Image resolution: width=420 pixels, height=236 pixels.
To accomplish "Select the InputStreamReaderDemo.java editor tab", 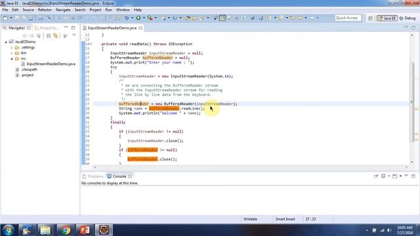I will [112, 28].
